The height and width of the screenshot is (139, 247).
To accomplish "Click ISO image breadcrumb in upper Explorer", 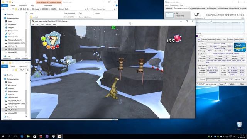I will click(35, 9).
